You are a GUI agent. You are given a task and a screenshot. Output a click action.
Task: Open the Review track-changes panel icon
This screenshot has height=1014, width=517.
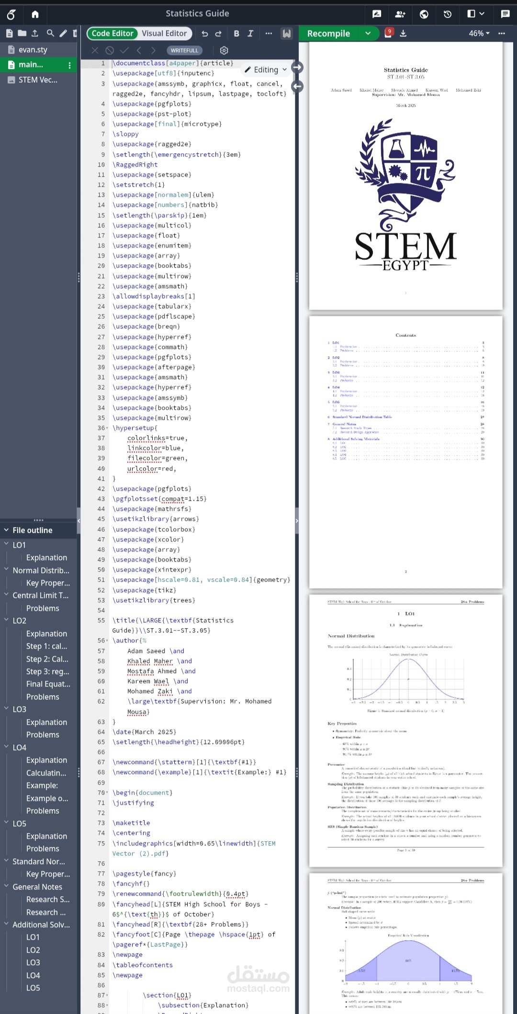pyautogui.click(x=377, y=14)
